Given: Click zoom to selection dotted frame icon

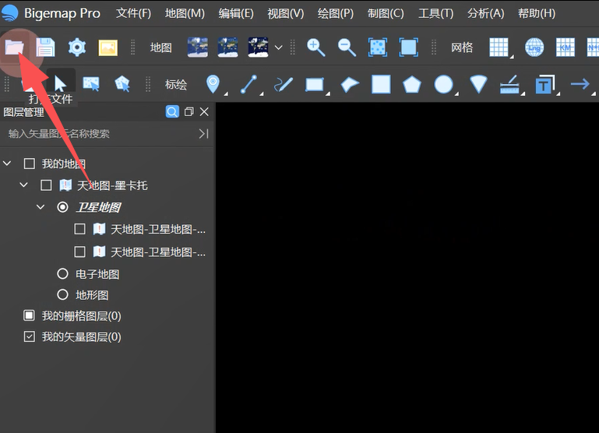Looking at the screenshot, I should (378, 48).
